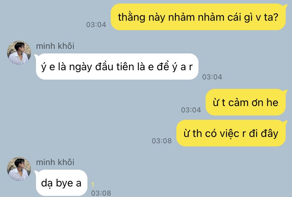Viewport: 292px width, 197px height.
Task: Select the white bubble 'ý e là ngày đầu tiên'
Action: (x=116, y=66)
